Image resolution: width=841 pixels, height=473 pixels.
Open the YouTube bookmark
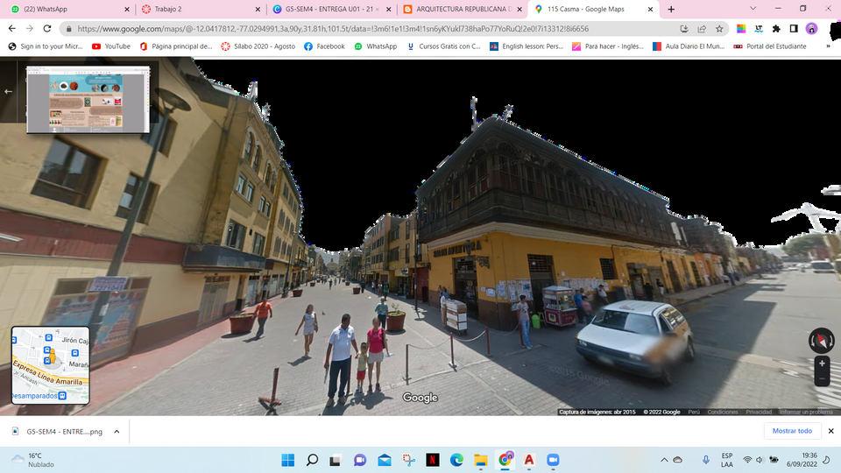point(111,46)
